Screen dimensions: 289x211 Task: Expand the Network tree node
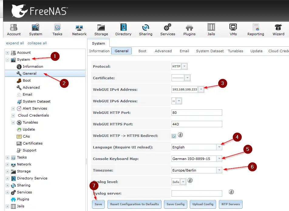point(7,164)
